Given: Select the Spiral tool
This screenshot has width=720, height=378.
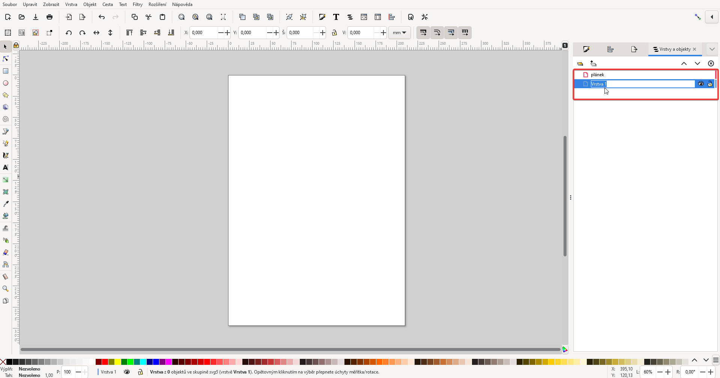Looking at the screenshot, I should pyautogui.click(x=6, y=119).
